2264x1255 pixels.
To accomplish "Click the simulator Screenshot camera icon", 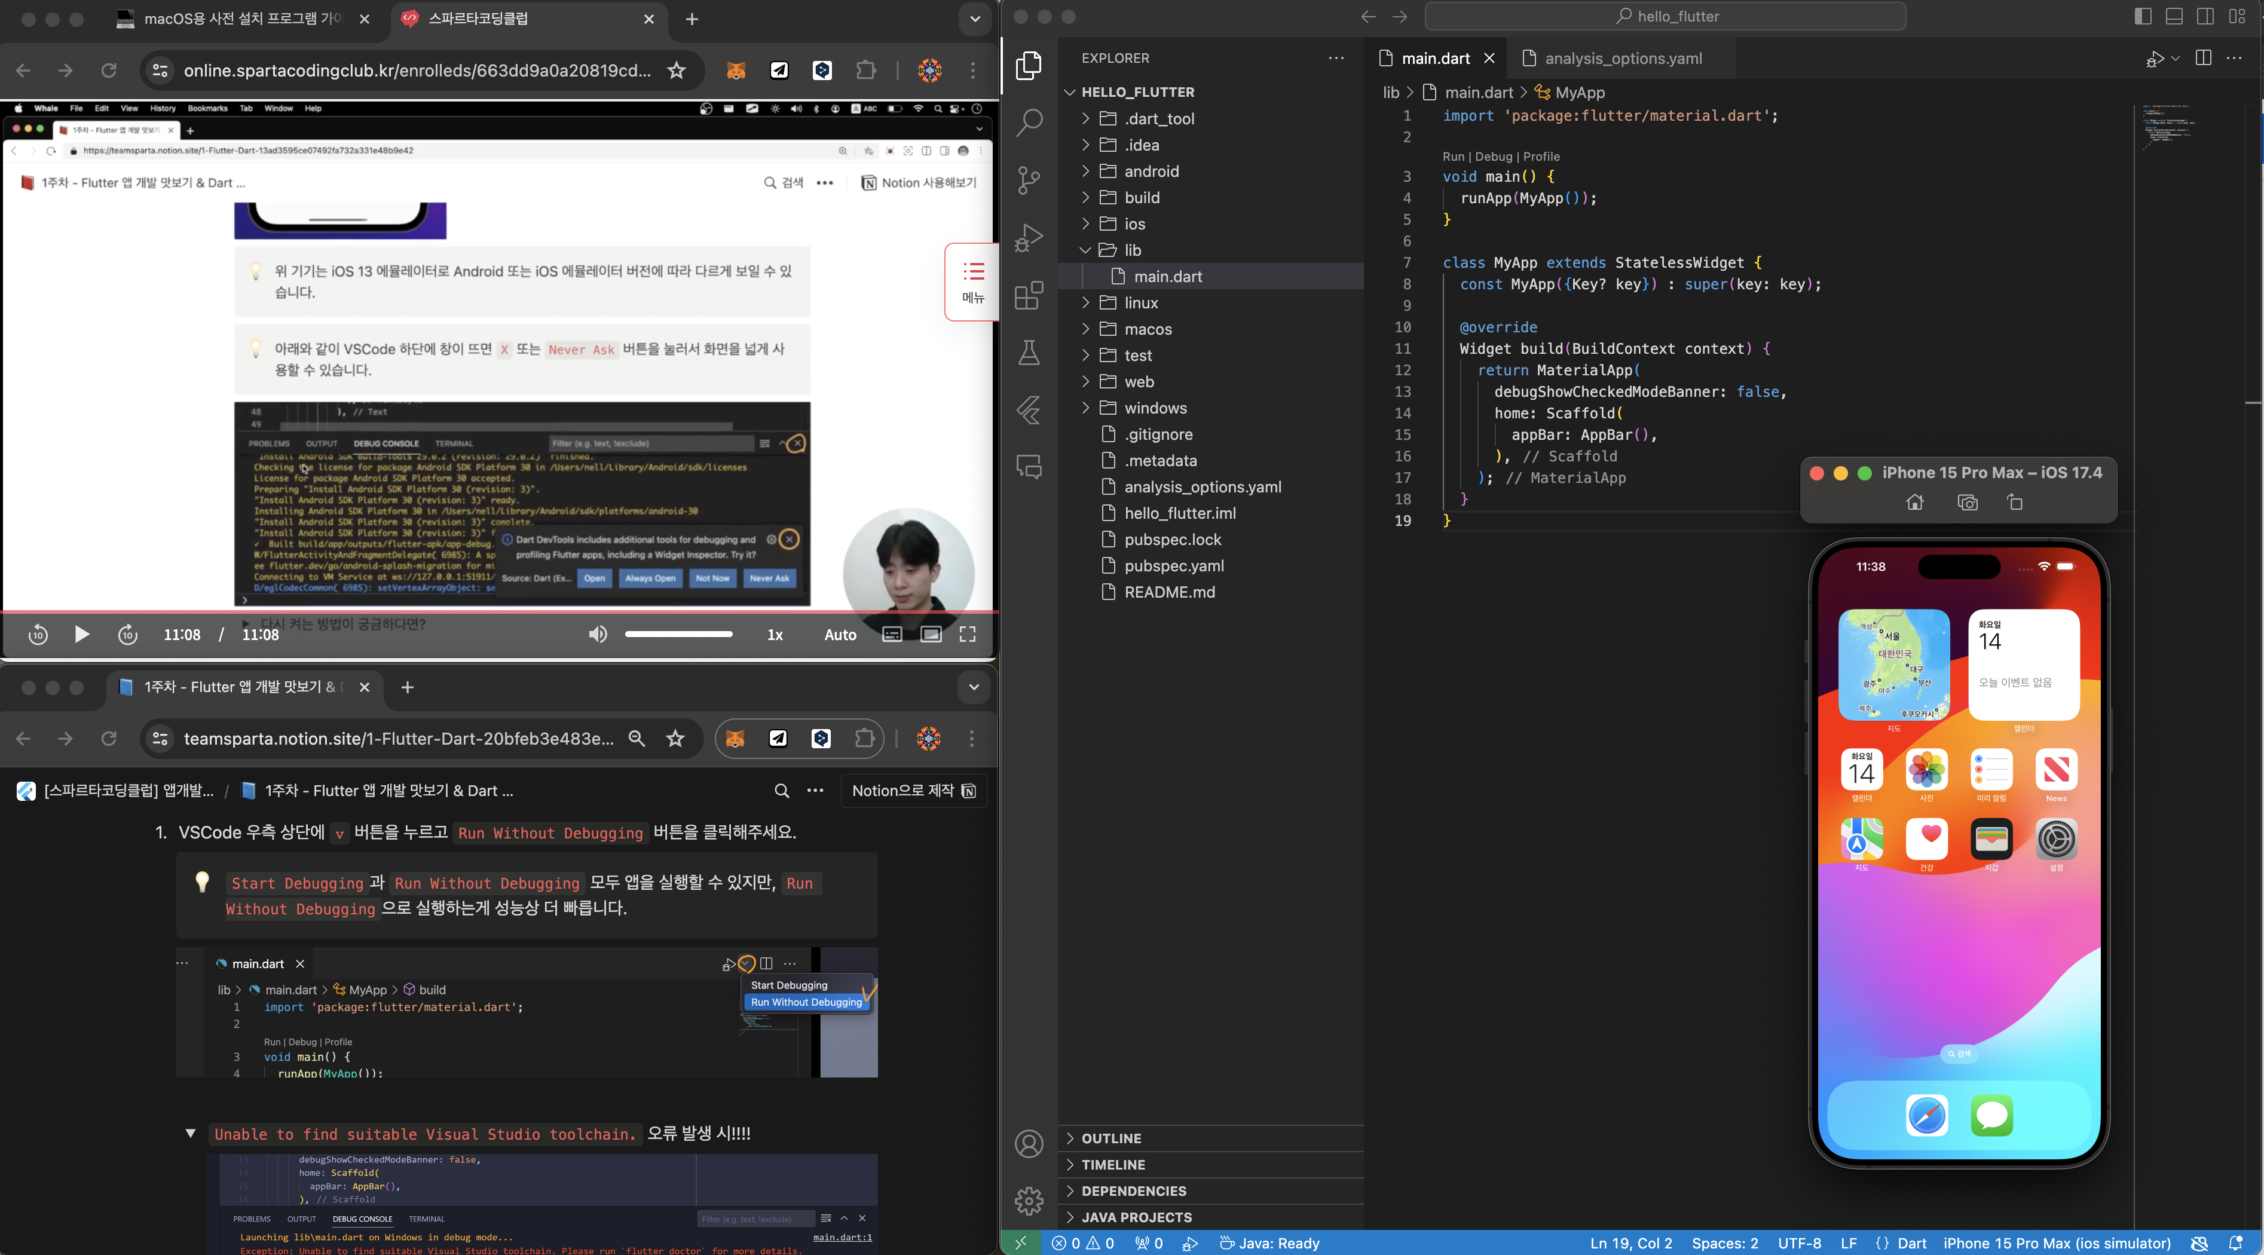I will pyautogui.click(x=1968, y=503).
